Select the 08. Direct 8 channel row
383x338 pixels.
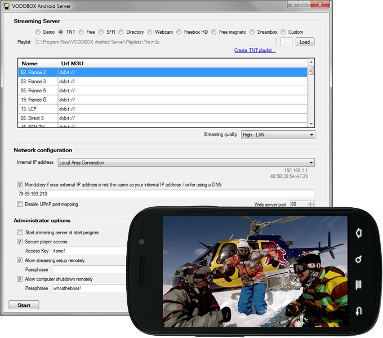point(162,118)
